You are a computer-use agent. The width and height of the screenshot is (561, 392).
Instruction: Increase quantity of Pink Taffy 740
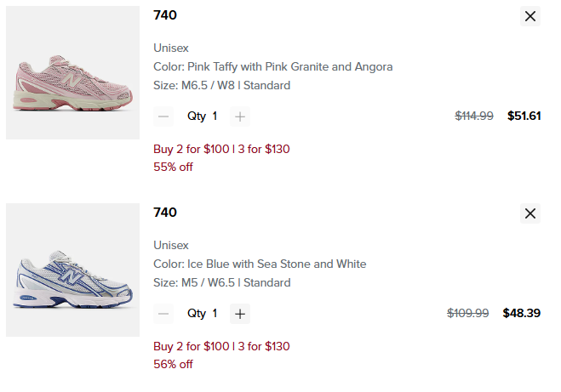coord(241,116)
